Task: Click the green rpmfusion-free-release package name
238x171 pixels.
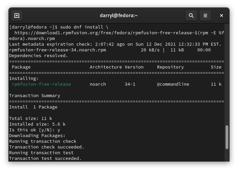Action: click(41, 84)
